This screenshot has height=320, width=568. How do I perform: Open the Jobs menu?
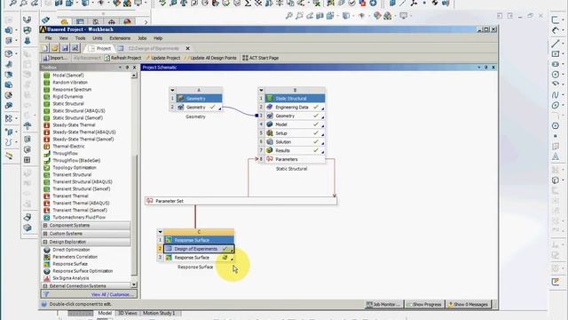[142, 38]
